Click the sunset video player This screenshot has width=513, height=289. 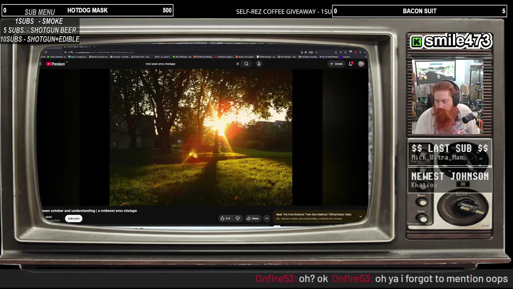pyautogui.click(x=201, y=137)
